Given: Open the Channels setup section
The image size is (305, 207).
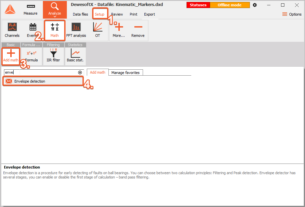Looking at the screenshot, I should coord(12,30).
